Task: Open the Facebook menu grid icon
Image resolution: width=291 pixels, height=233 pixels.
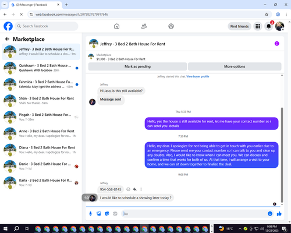Action: 258,26
